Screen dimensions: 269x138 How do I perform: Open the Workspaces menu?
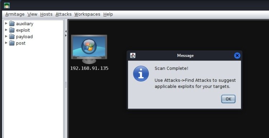(x=87, y=14)
